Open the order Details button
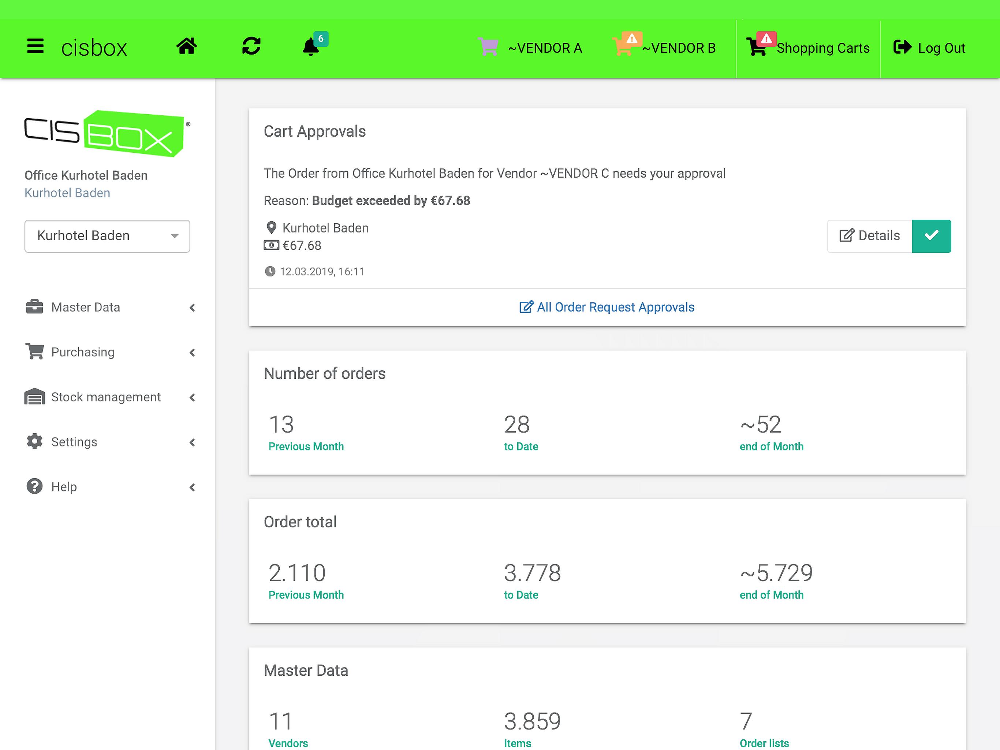The image size is (1000, 750). click(x=869, y=236)
